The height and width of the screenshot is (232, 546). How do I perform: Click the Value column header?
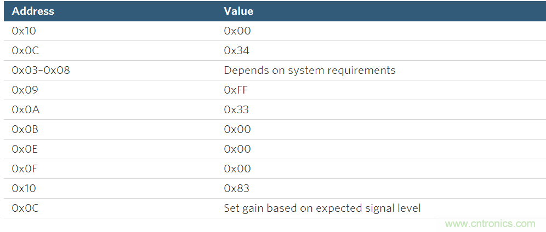pyautogui.click(x=238, y=11)
